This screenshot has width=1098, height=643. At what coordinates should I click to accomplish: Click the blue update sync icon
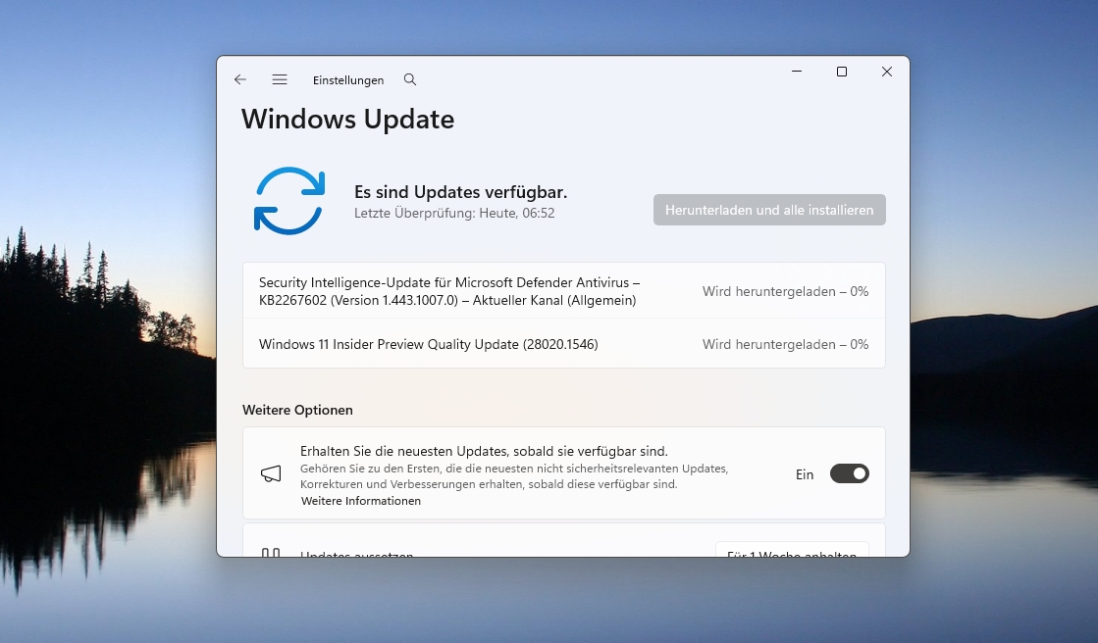click(288, 201)
